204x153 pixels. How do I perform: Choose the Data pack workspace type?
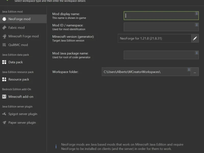click(x=23, y=62)
